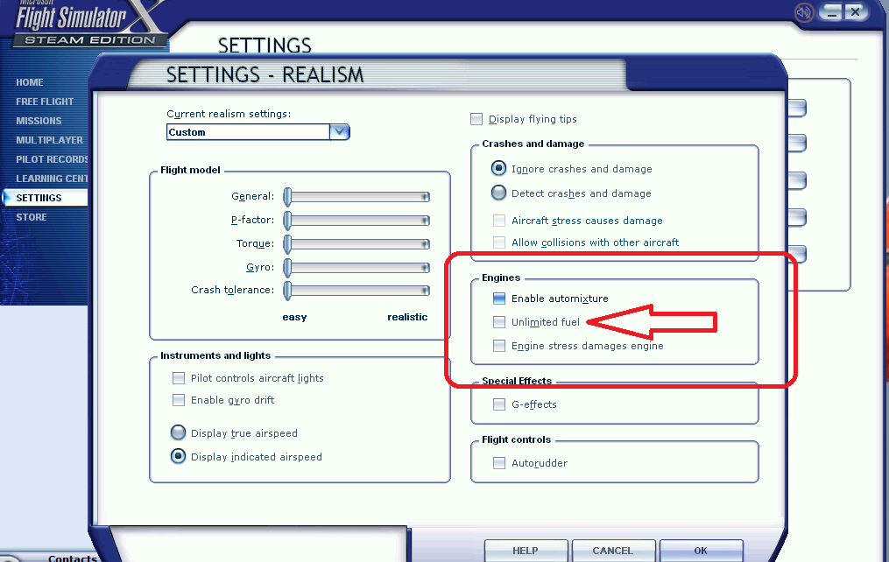The width and height of the screenshot is (889, 562).
Task: Open MULTIPLAYER in sidebar
Action: click(x=49, y=140)
